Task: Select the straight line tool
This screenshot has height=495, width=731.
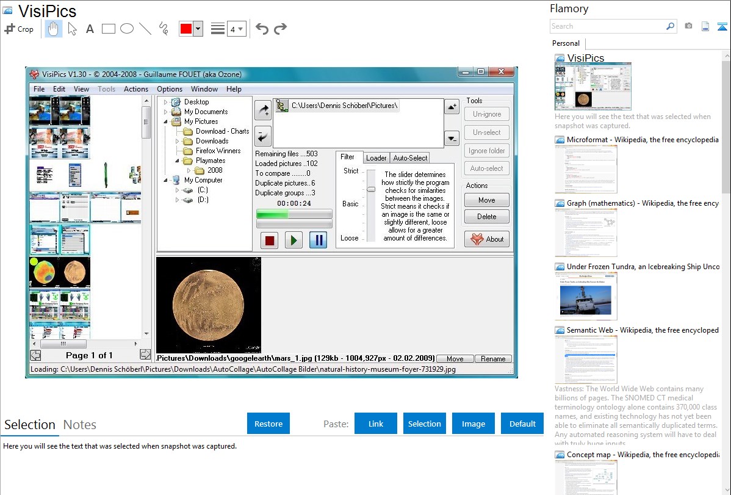Action: tap(145, 29)
